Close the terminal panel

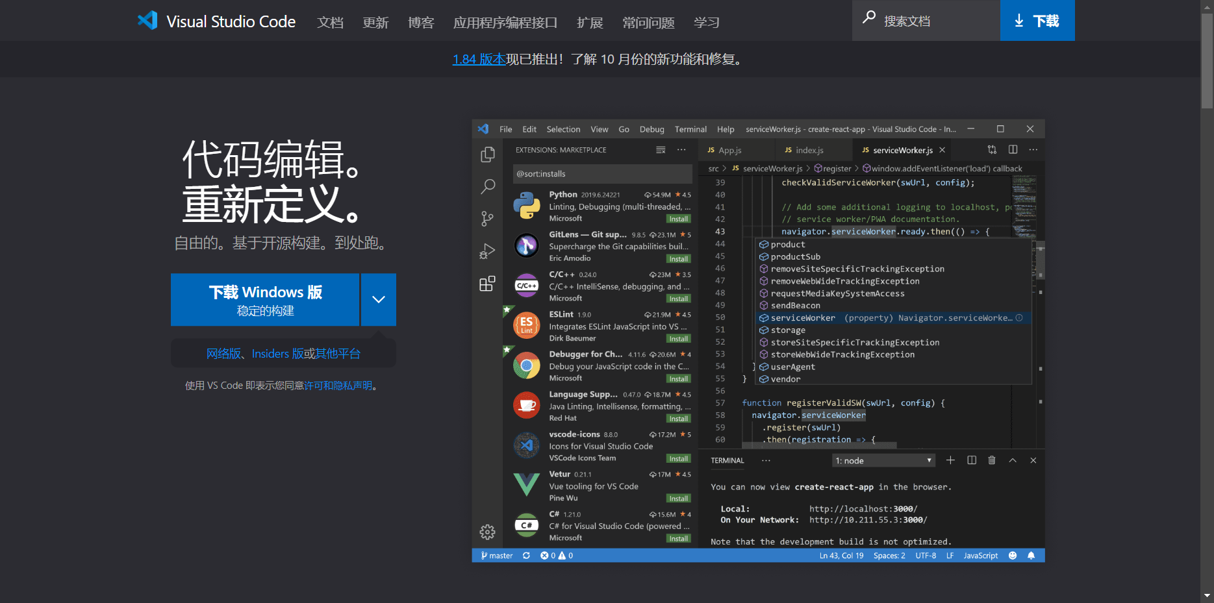1033,460
